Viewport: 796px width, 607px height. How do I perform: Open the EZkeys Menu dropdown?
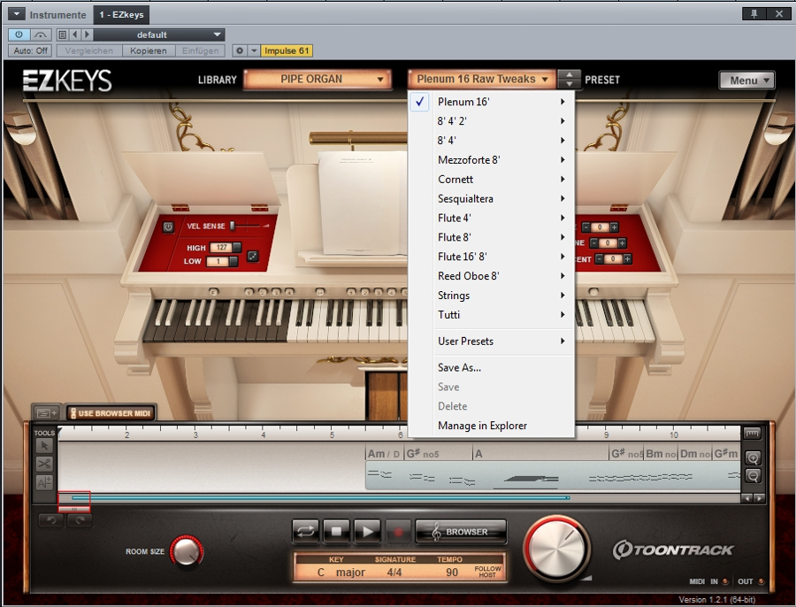click(x=746, y=81)
